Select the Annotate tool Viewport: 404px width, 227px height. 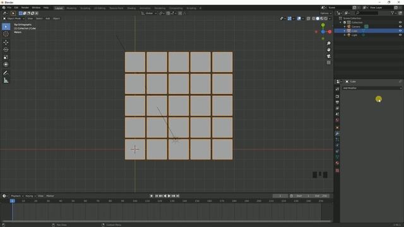(6, 73)
